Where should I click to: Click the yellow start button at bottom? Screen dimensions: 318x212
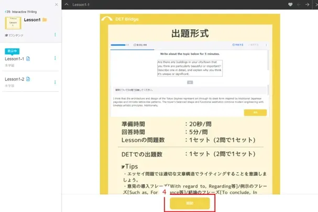coord(190,203)
